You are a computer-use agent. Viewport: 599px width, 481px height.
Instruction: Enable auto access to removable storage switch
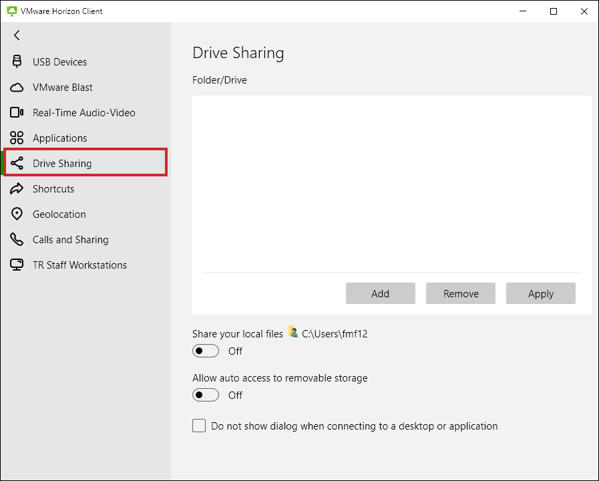pos(206,395)
